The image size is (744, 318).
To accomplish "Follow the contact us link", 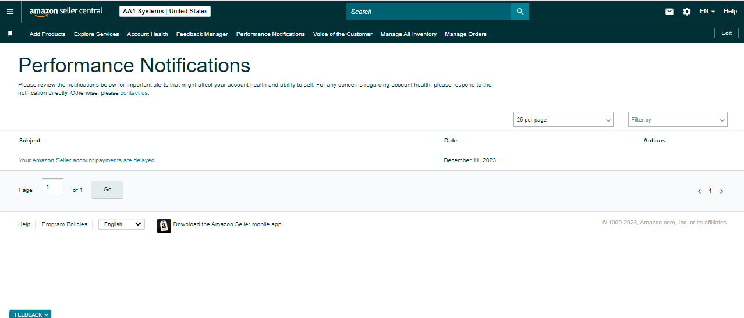I will click(x=134, y=93).
